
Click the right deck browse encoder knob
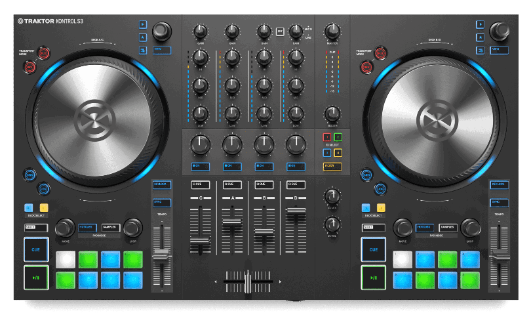click(499, 31)
